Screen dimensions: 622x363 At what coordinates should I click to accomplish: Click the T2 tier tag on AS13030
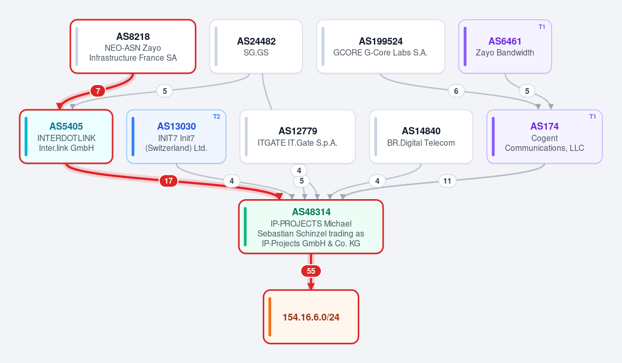pyautogui.click(x=217, y=116)
